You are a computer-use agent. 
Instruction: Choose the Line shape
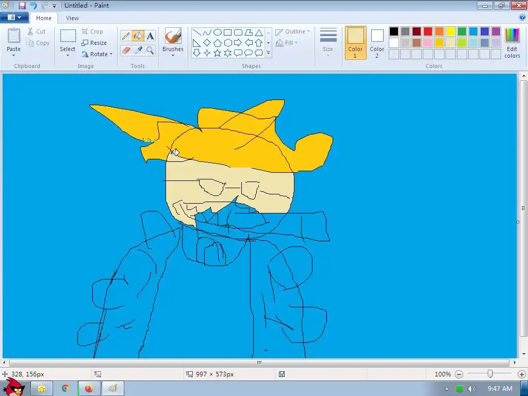tap(197, 32)
